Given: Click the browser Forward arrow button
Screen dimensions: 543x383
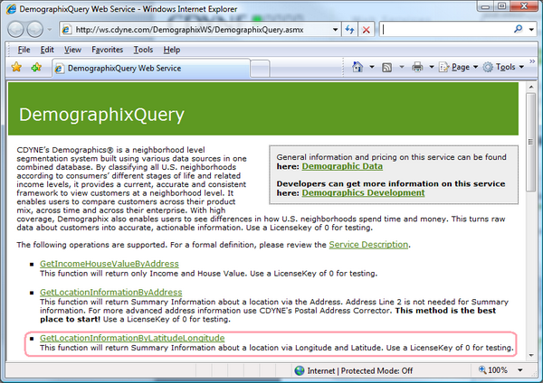Looking at the screenshot, I should [x=35, y=30].
